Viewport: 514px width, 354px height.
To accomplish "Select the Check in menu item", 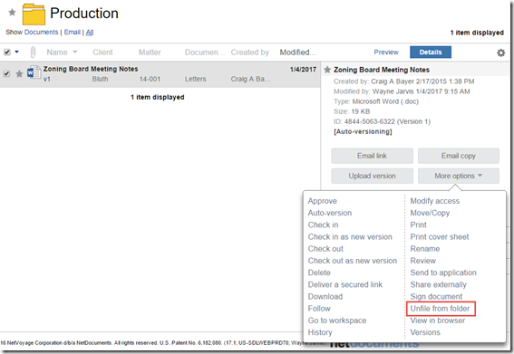I will click(323, 225).
